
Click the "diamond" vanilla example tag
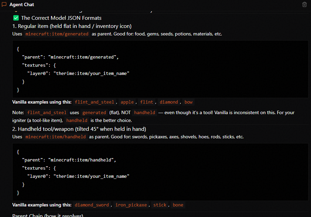169,102
